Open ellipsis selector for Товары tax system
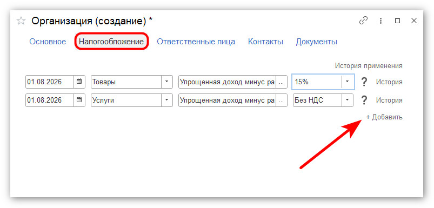 282,82
